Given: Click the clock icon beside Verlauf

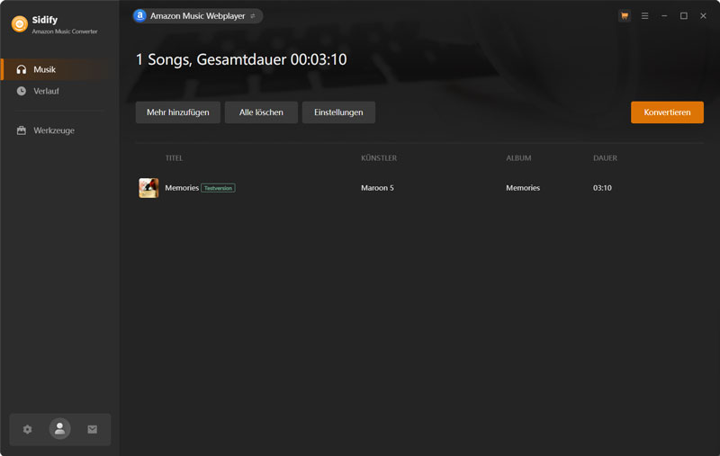Looking at the screenshot, I should 21,91.
